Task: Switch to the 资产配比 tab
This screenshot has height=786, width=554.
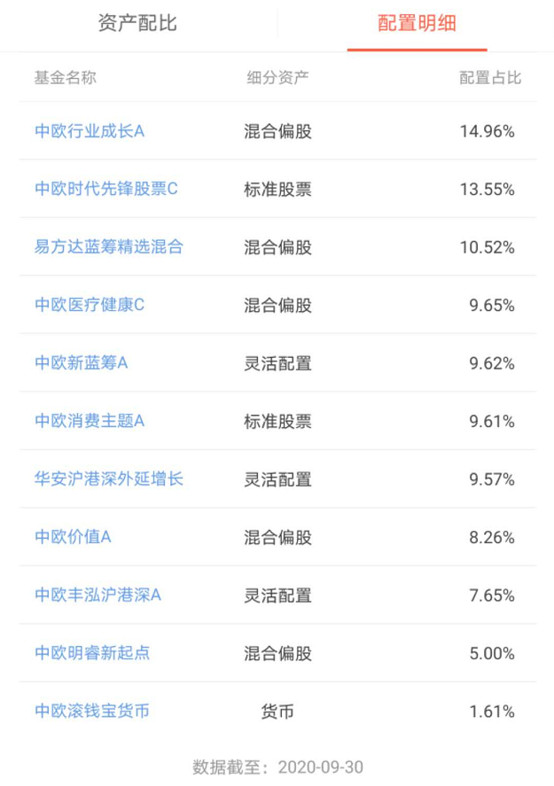Action: coord(137,23)
